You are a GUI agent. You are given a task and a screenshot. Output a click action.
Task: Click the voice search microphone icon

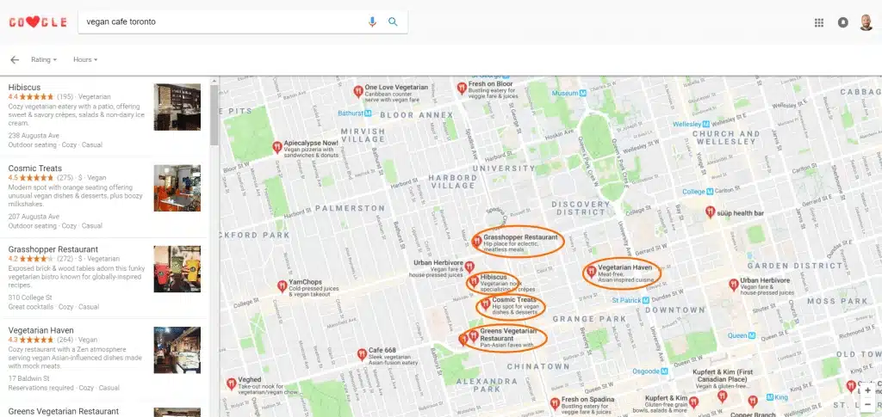point(372,21)
